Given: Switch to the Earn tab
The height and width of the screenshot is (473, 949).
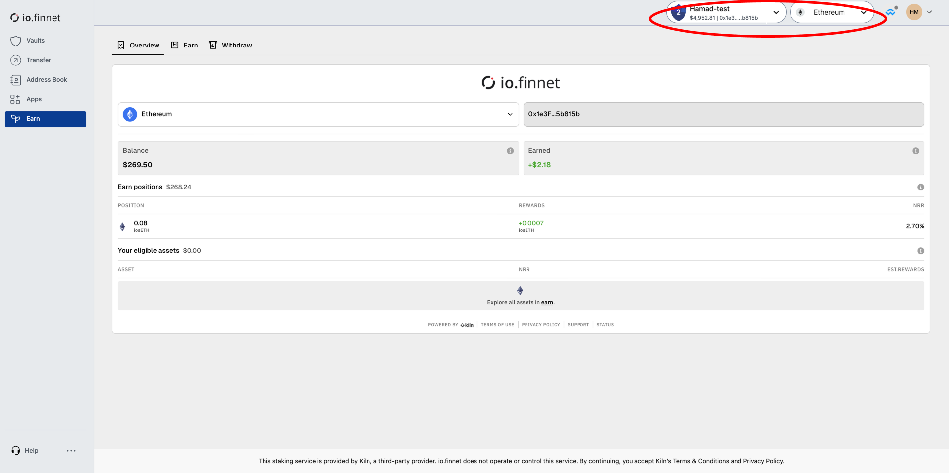Looking at the screenshot, I should 184,45.
